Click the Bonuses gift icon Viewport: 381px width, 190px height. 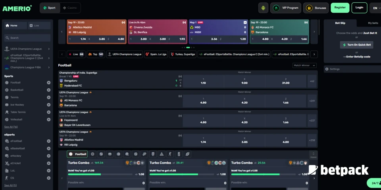click(310, 8)
